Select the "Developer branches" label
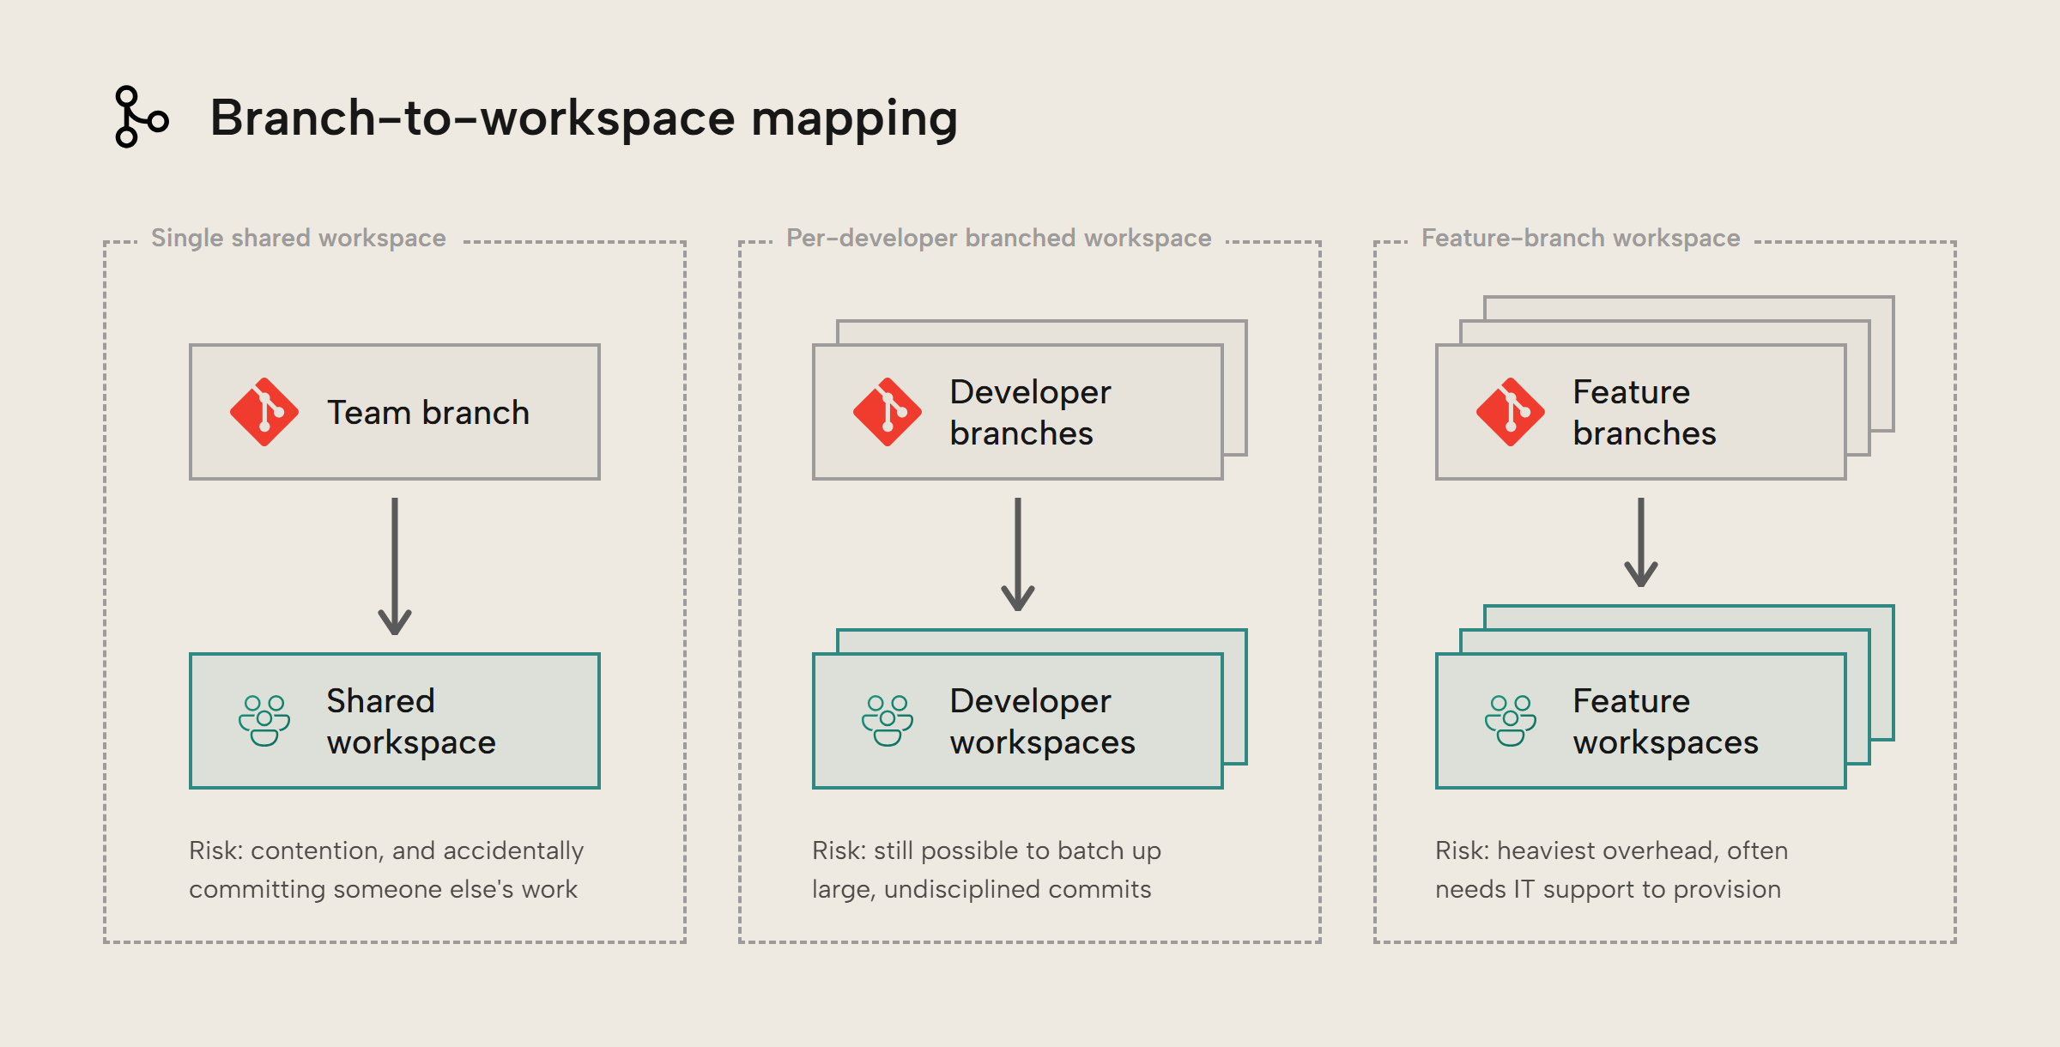The height and width of the screenshot is (1047, 2060). click(x=1030, y=413)
